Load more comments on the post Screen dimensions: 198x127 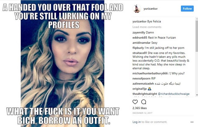(x=147, y=27)
